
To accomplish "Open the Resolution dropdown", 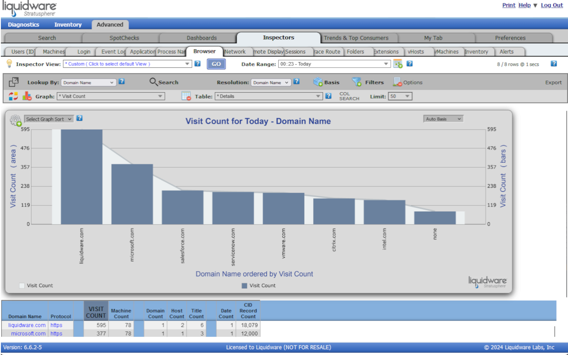I will point(271,83).
